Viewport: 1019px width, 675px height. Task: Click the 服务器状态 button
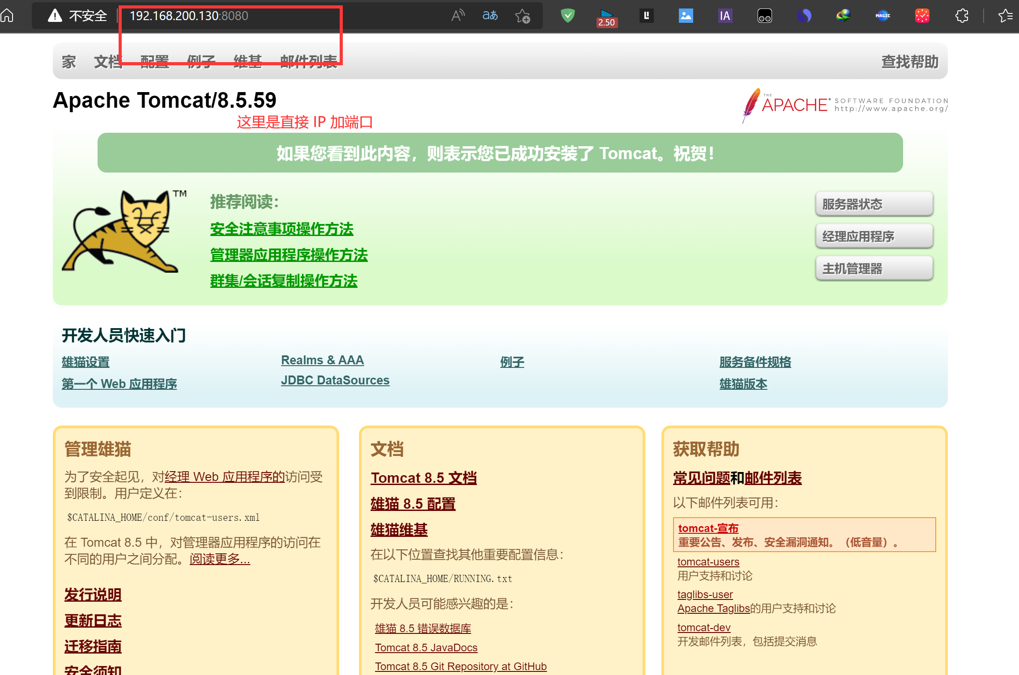(x=874, y=204)
